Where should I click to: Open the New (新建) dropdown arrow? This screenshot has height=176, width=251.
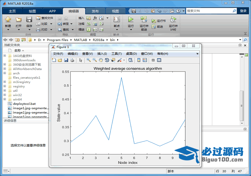click(8, 30)
